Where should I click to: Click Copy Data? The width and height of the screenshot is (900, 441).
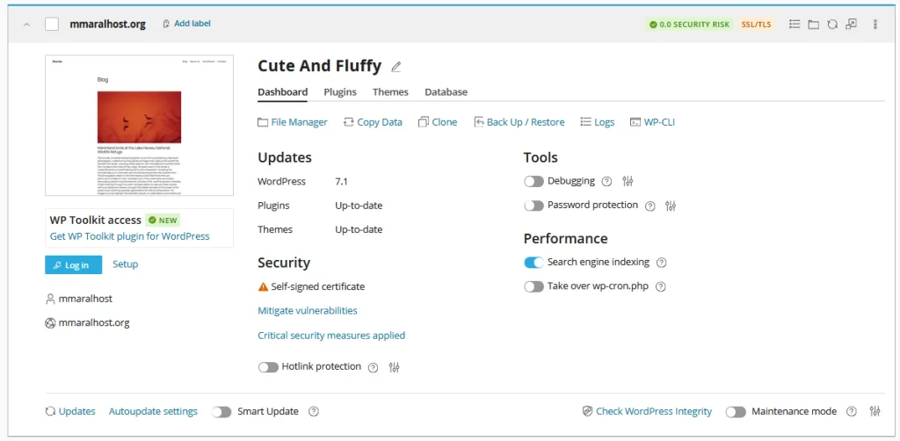tap(373, 122)
